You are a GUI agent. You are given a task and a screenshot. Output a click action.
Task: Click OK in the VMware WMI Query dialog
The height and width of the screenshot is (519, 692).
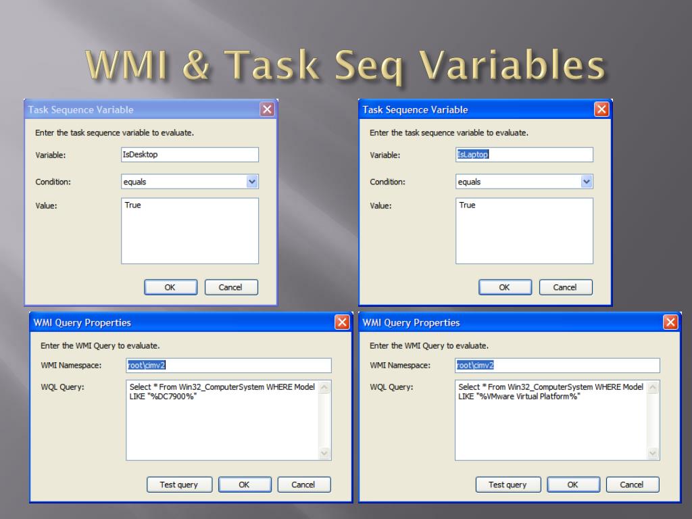[573, 485]
